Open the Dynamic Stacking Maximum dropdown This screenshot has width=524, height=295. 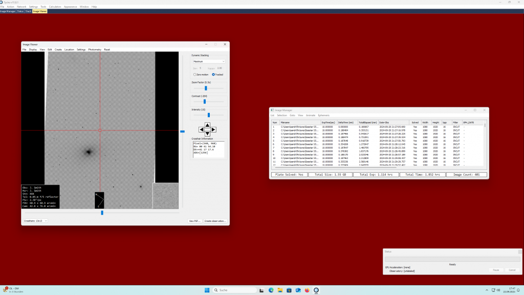coord(208,61)
